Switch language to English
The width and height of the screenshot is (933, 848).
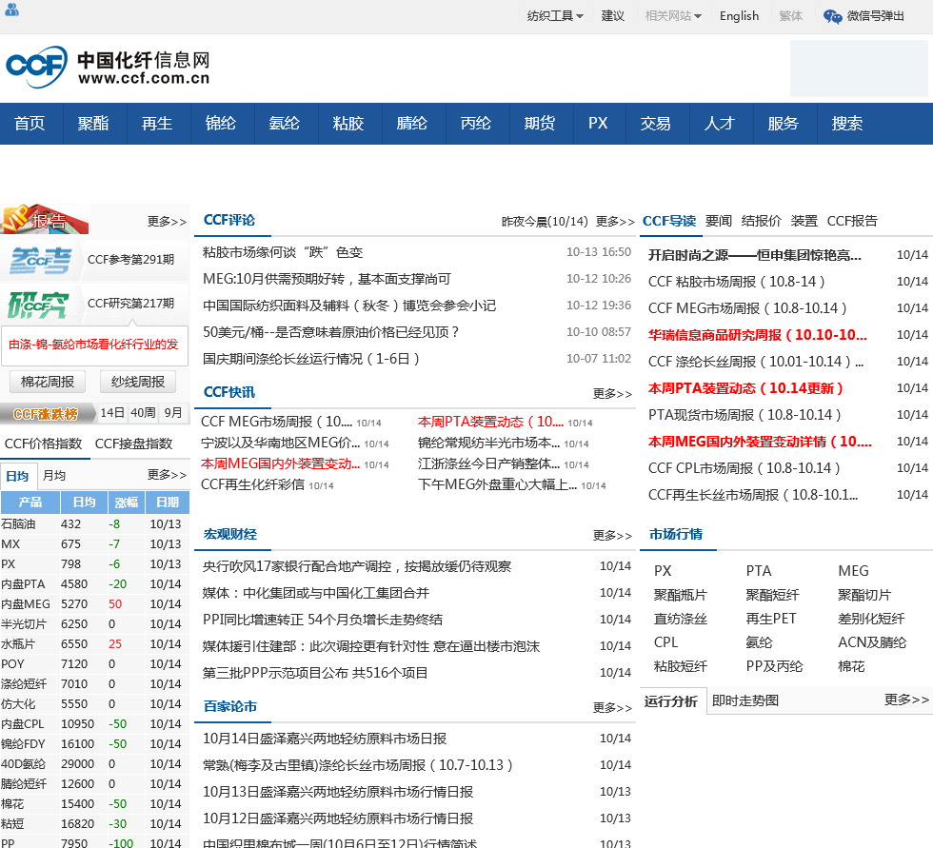coord(739,16)
